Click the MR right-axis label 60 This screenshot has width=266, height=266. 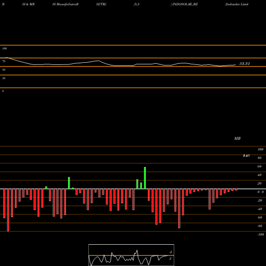click(x=260, y=167)
